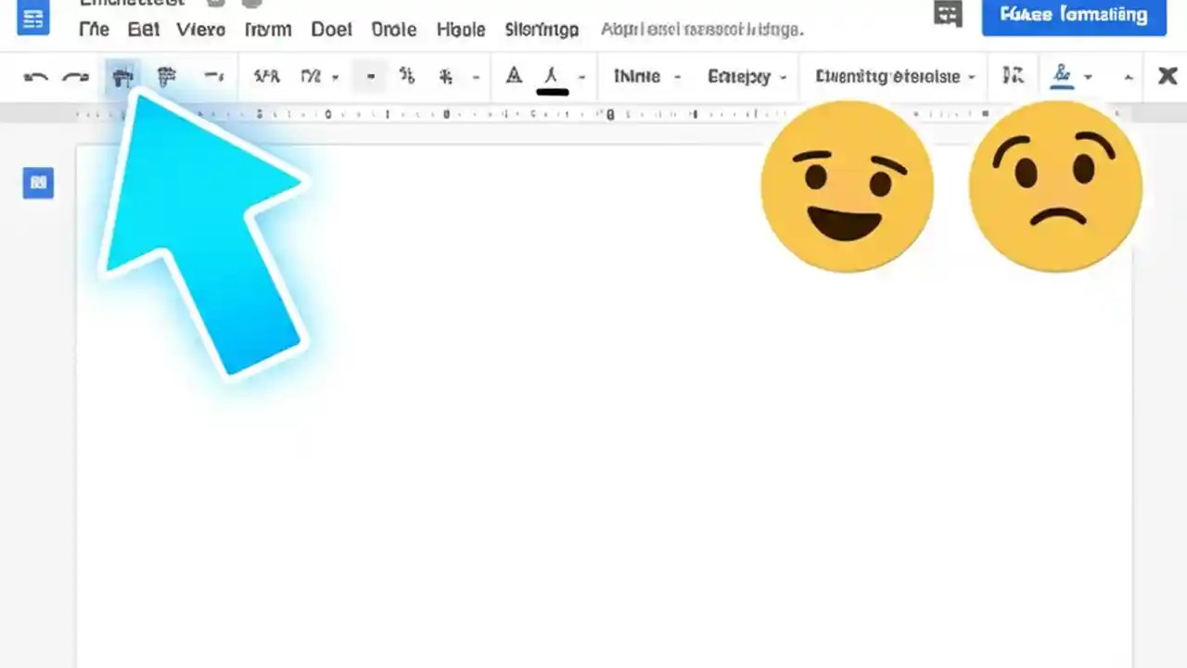Viewport: 1187px width, 668px height.
Task: Click the Print icon in the toolbar
Action: pos(123,76)
